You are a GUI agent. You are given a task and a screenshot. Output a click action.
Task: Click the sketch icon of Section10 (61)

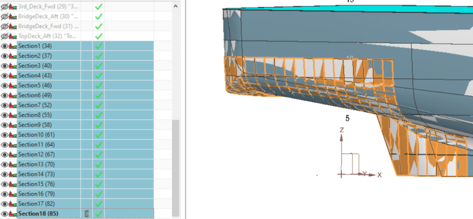(x=12, y=135)
